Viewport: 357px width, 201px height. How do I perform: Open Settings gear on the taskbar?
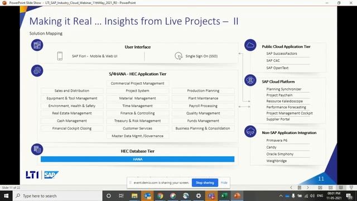pos(199,196)
